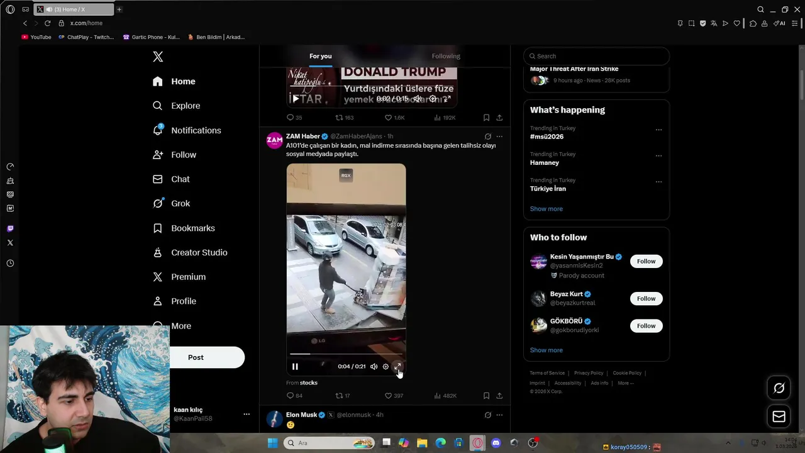This screenshot has height=453, width=805.
Task: Pause the ZAM Haber video
Action: coord(295,366)
